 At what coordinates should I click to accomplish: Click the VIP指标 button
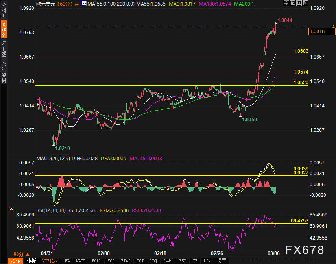tap(50, 261)
